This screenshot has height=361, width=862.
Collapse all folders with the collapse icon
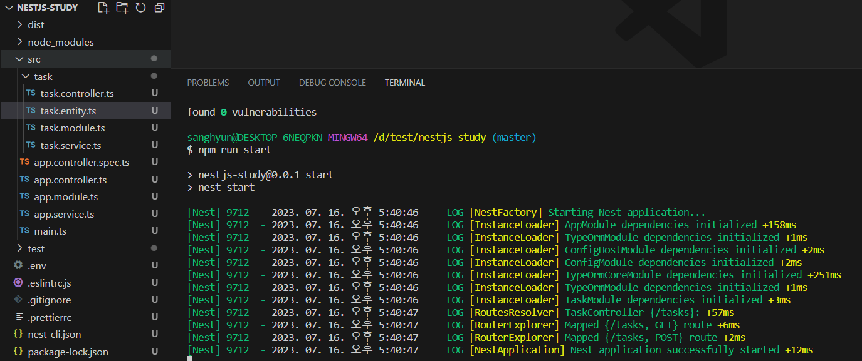pos(159,8)
